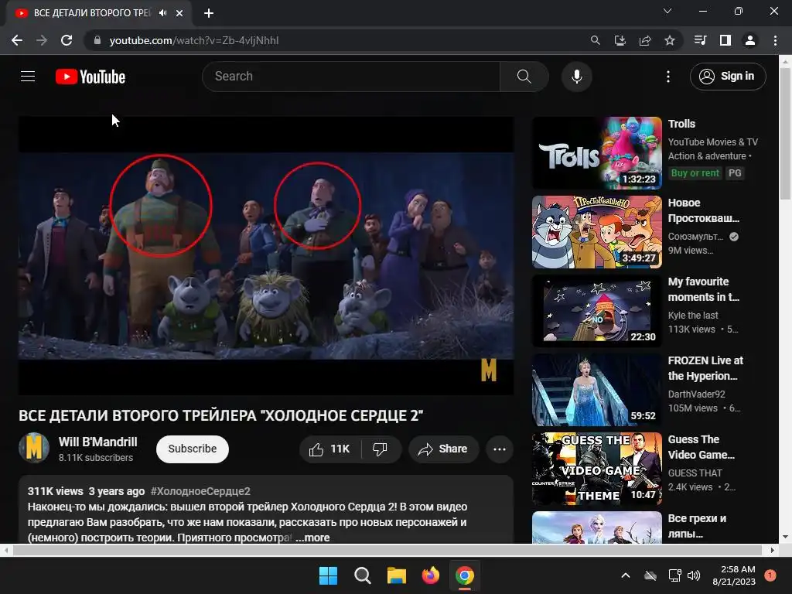Click the YouTube Search input field
792x594 pixels.
point(351,77)
